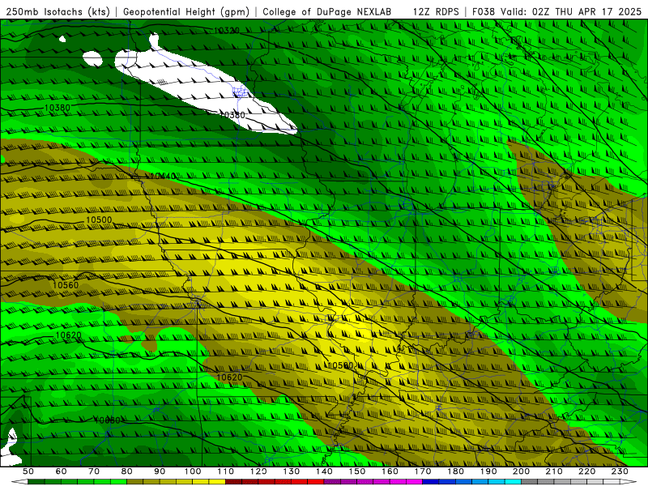The width and height of the screenshot is (648, 486).
Task: Click the 150 knot color scale label
Action: coord(357,471)
